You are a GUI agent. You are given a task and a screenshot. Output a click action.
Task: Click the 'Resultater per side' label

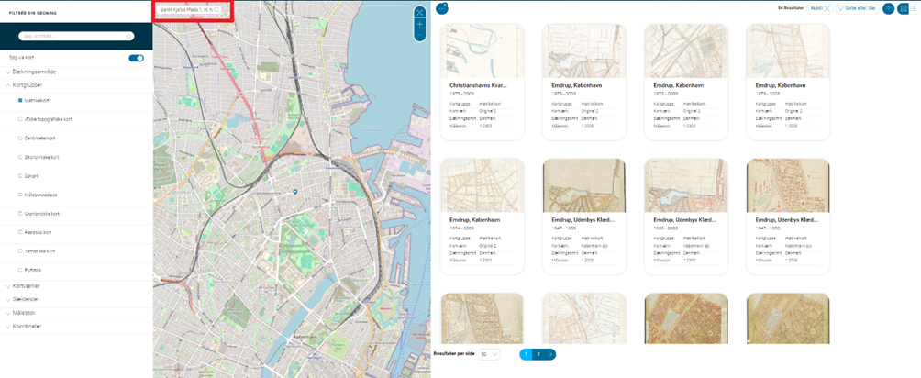[453, 354]
